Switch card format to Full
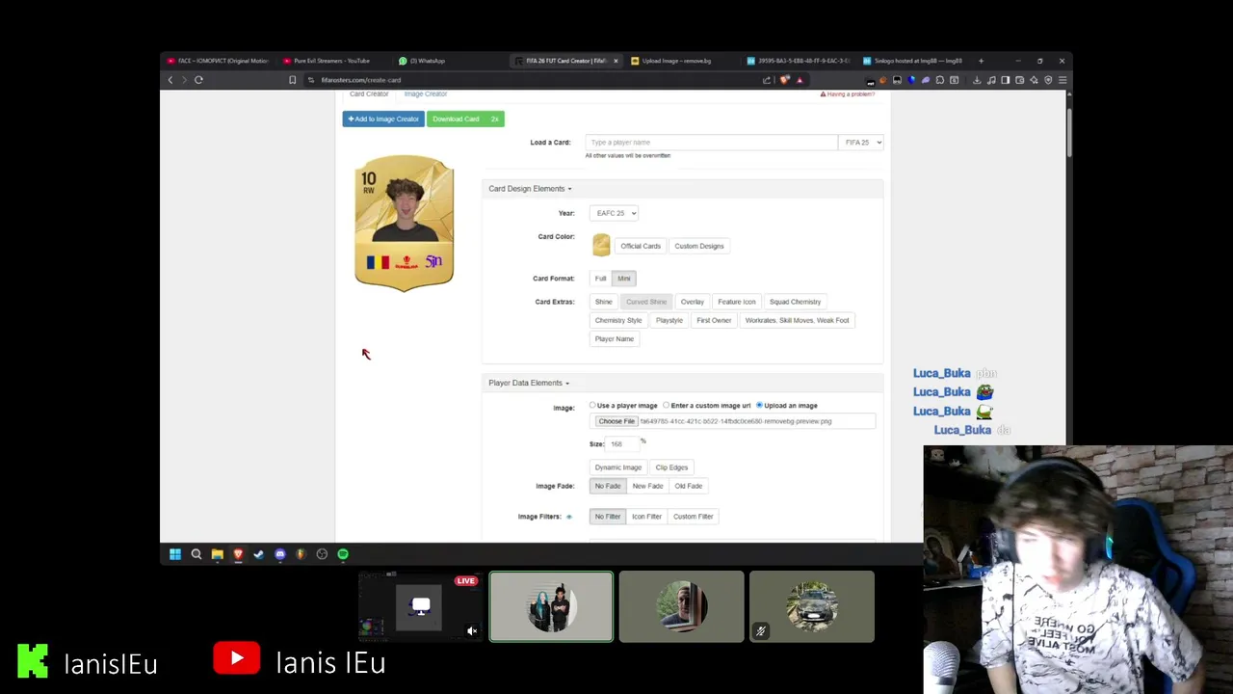This screenshot has height=694, width=1233. pyautogui.click(x=600, y=279)
